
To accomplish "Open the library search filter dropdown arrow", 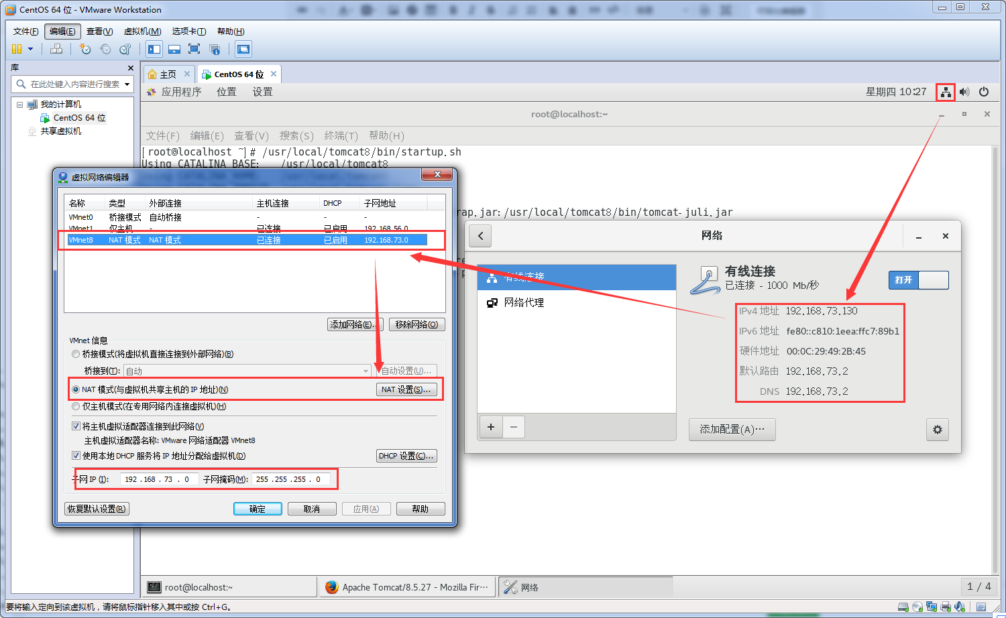I will pyautogui.click(x=127, y=84).
